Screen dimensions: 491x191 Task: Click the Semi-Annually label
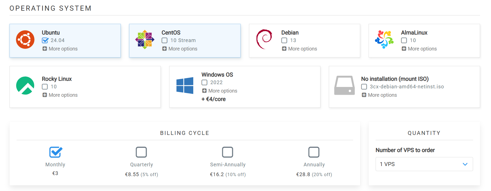click(x=228, y=165)
